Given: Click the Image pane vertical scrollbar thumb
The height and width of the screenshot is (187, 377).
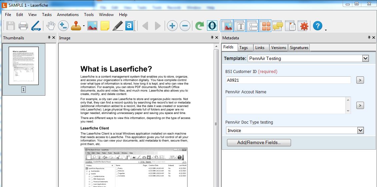Looking at the screenshot, I should 216,124.
